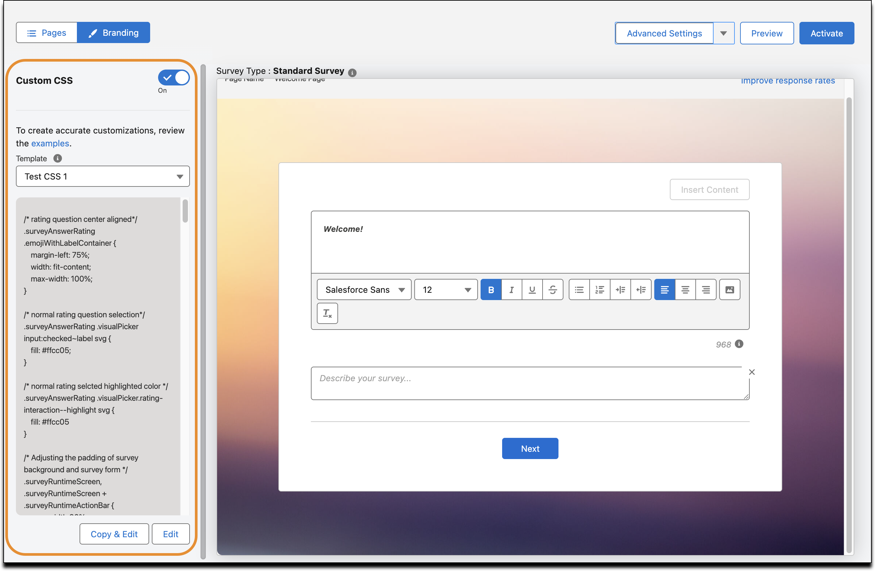
Task: Click the character count info icon
Action: [738, 343]
